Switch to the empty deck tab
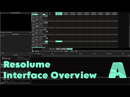 (x=70, y=49)
